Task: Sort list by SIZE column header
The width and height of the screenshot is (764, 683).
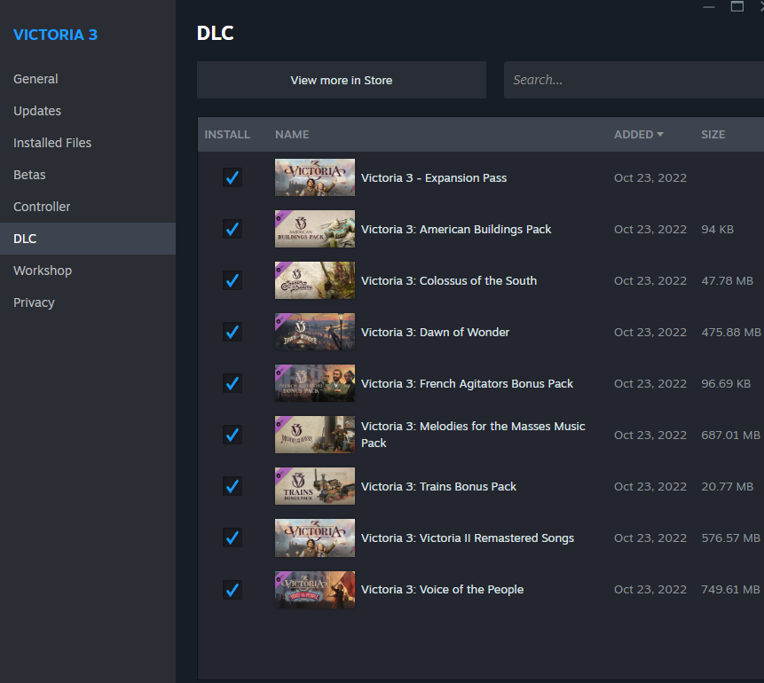Action: click(x=713, y=135)
